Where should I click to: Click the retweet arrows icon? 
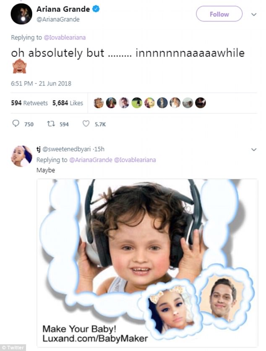click(51, 123)
